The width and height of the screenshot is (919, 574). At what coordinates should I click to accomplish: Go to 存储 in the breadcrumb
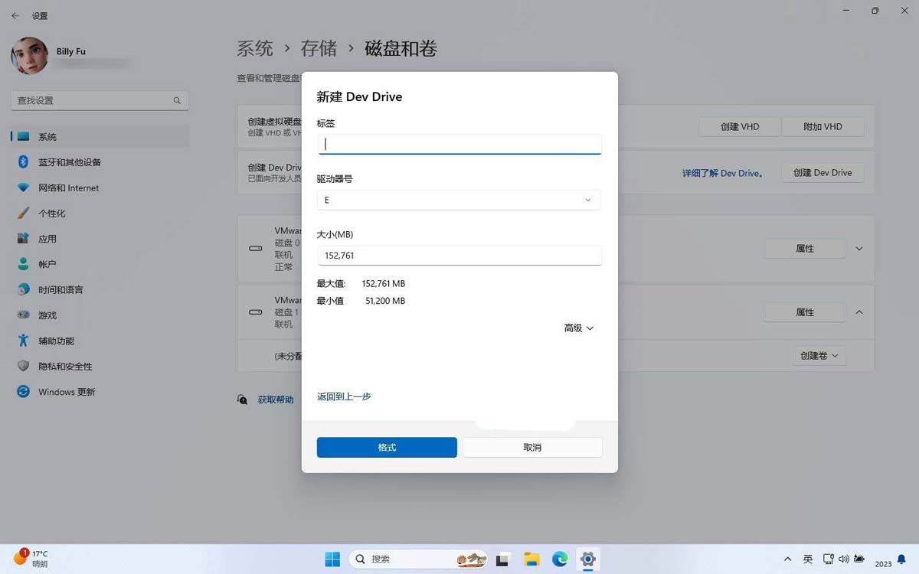pos(319,48)
